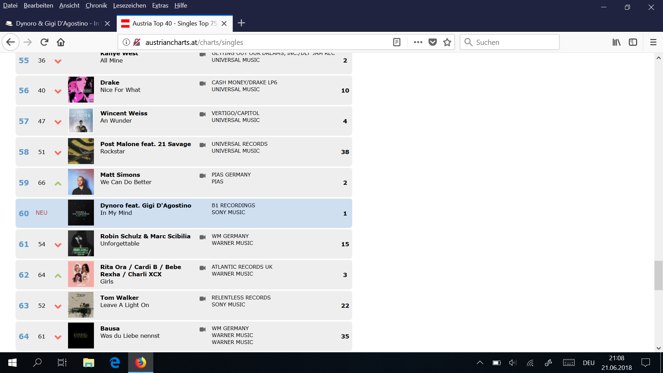The image size is (663, 373).
Task: Open Matt Simons artist link
Action: click(120, 175)
